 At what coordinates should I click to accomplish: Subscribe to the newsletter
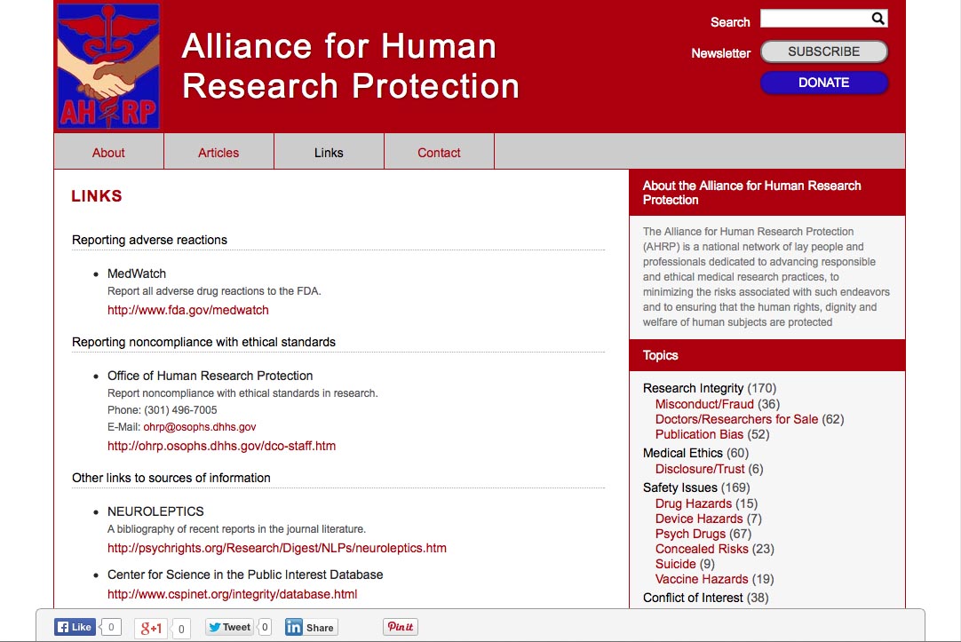[823, 52]
